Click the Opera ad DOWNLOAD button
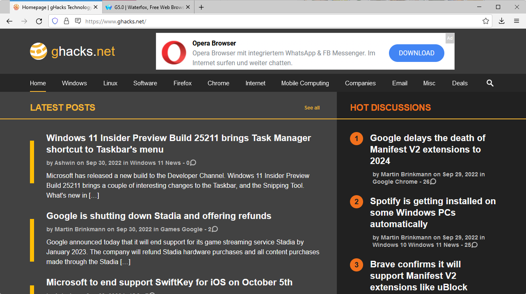This screenshot has height=294, width=526. pos(416,53)
